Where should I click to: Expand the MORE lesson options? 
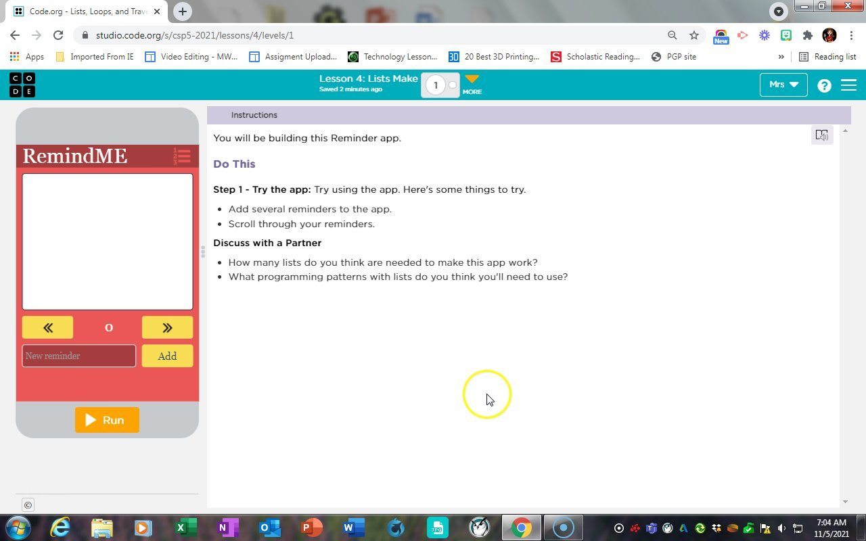pyautogui.click(x=472, y=83)
